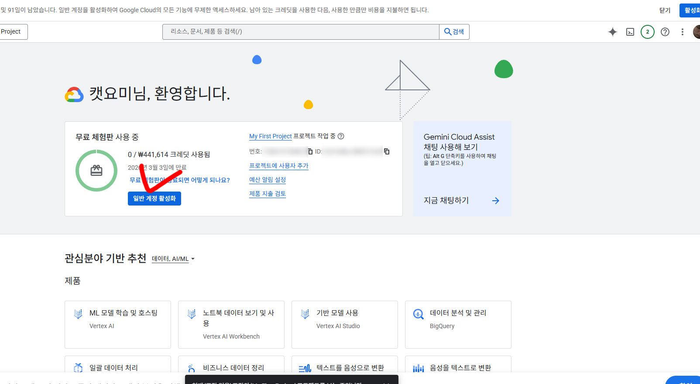The image size is (700, 384).
Task: Click the credit usage progress ring
Action: pyautogui.click(x=96, y=171)
